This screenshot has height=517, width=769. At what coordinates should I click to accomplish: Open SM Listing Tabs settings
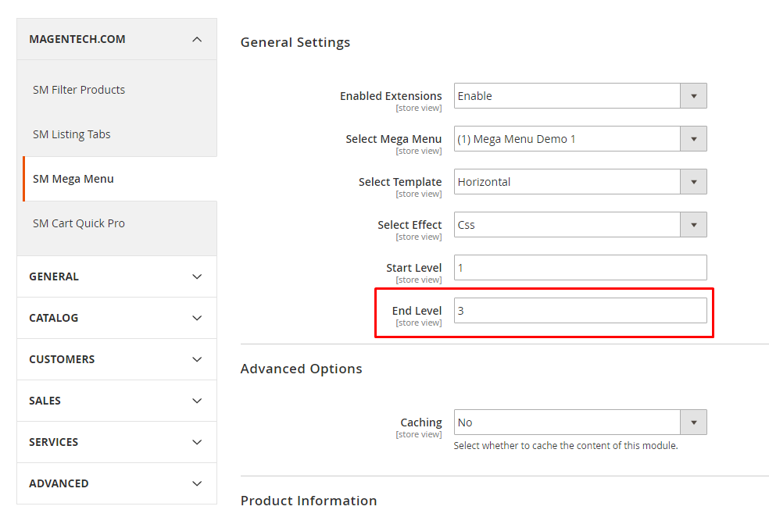coord(72,134)
